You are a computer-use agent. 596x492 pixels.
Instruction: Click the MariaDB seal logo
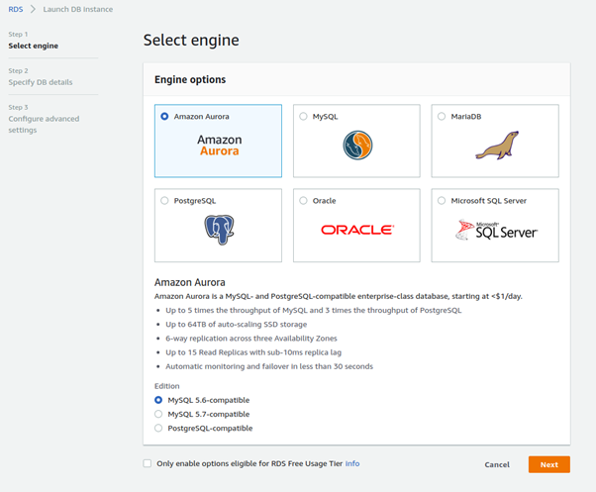tap(496, 147)
